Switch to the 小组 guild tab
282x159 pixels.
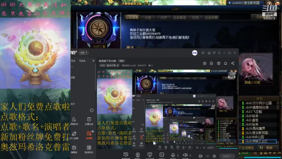pyautogui.click(x=148, y=17)
